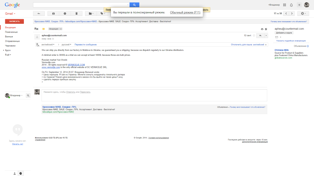Delete the email with the trash icon
Image resolution: width=314 pixels, height=176 pixels.
click(x=77, y=13)
